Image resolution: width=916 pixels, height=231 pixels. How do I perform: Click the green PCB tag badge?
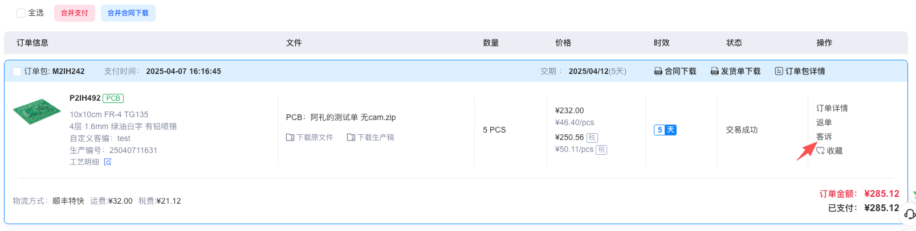click(113, 98)
